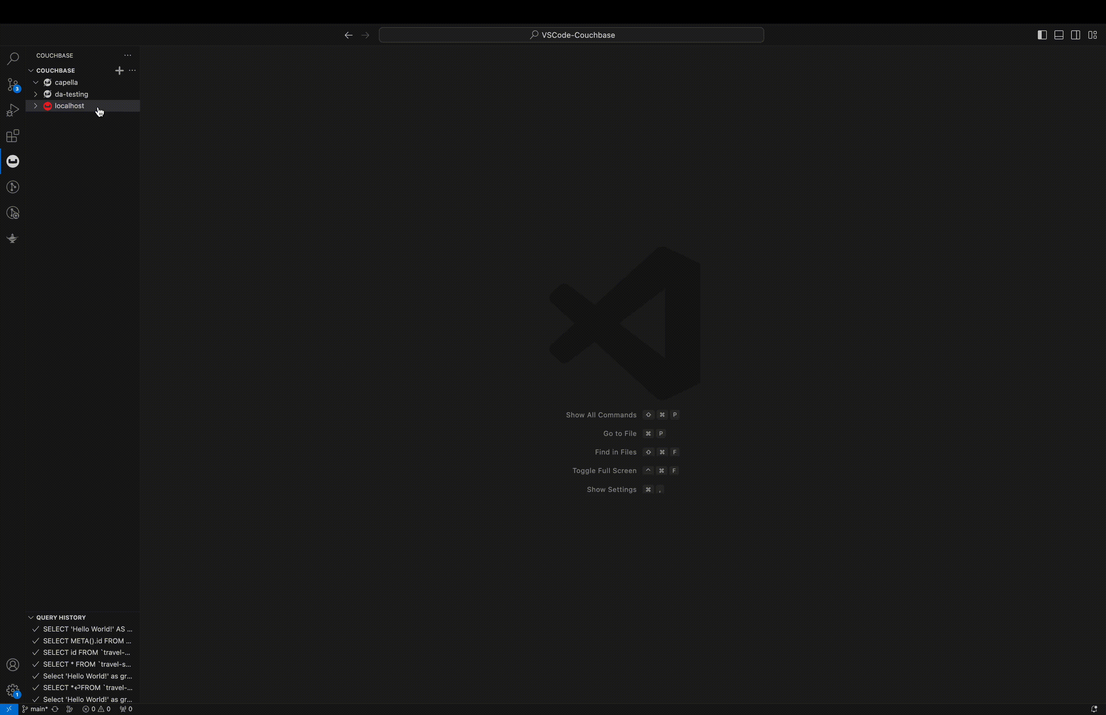Open the Accounts menu icon

[x=12, y=665]
